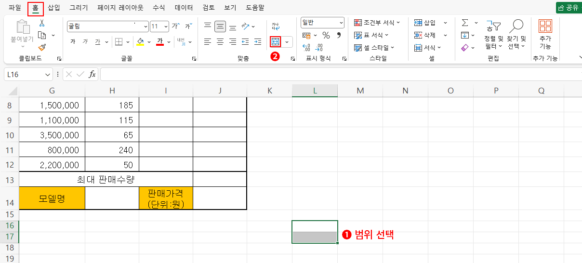Click the Paste (붙여넣기) button
Viewport: 582px width, 263px height.
coord(22,33)
